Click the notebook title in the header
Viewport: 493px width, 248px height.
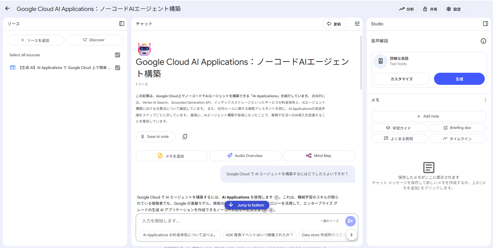[99, 9]
